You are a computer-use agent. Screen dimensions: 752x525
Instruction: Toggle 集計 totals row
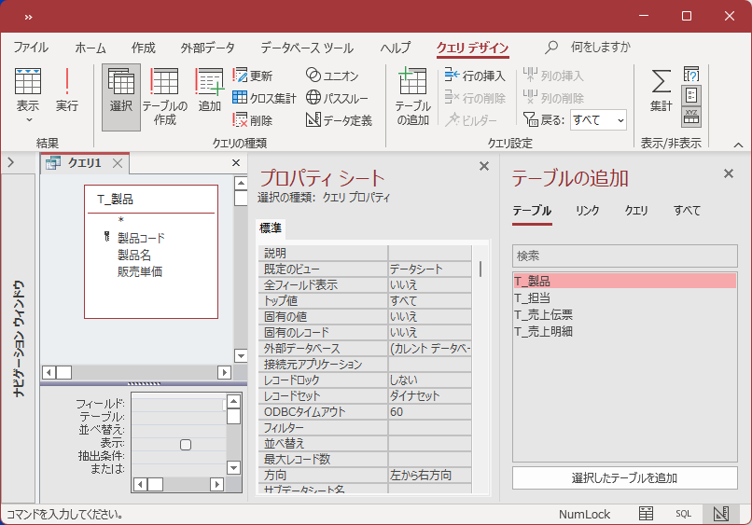tap(661, 90)
